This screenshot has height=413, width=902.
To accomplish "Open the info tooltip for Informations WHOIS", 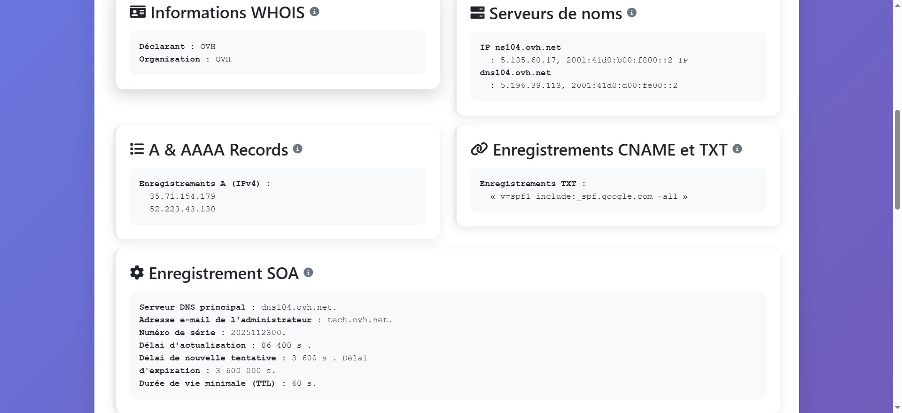I will pos(315,12).
